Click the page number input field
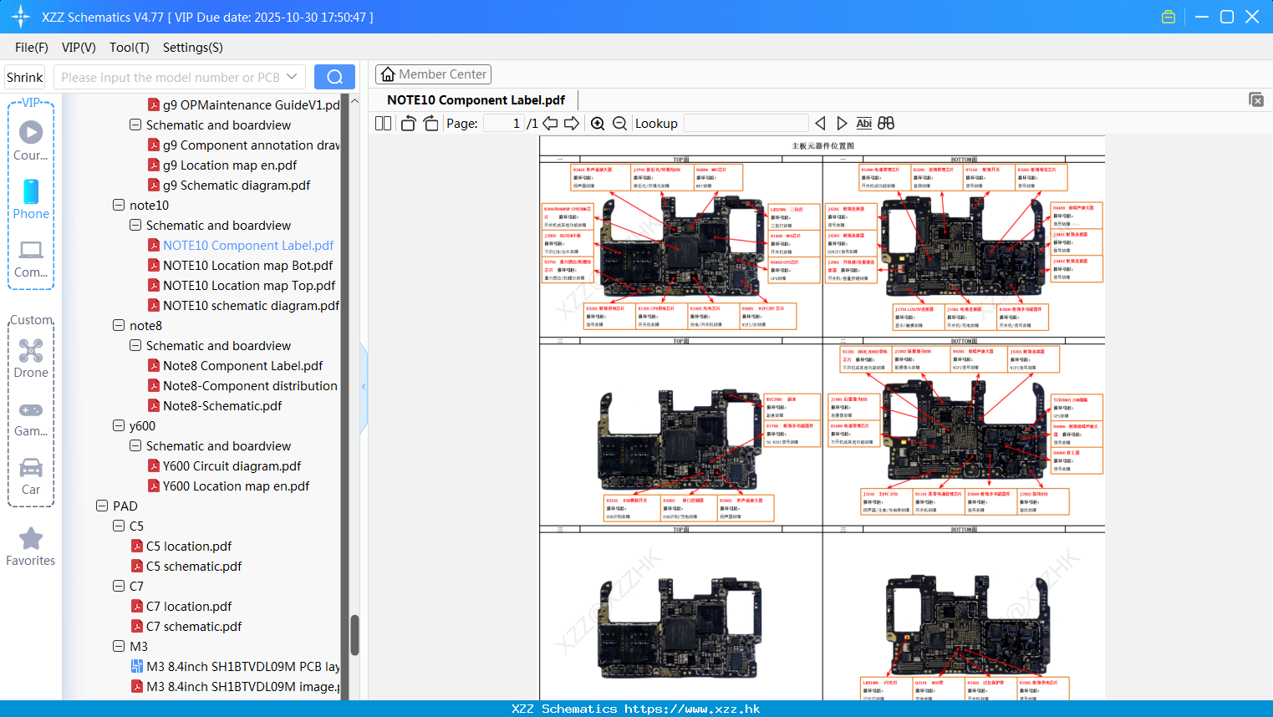 (504, 123)
